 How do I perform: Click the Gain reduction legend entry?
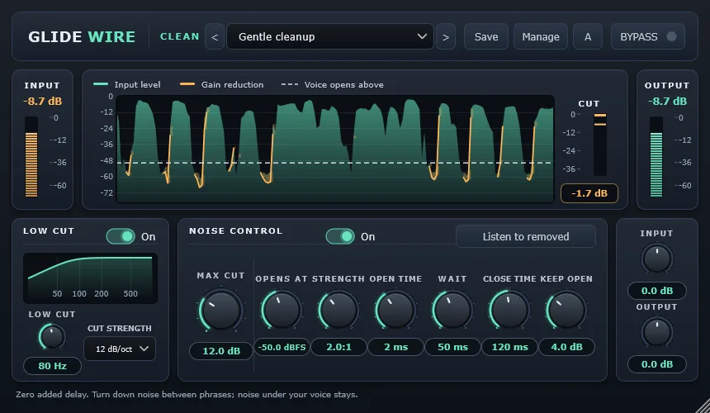click(x=222, y=85)
